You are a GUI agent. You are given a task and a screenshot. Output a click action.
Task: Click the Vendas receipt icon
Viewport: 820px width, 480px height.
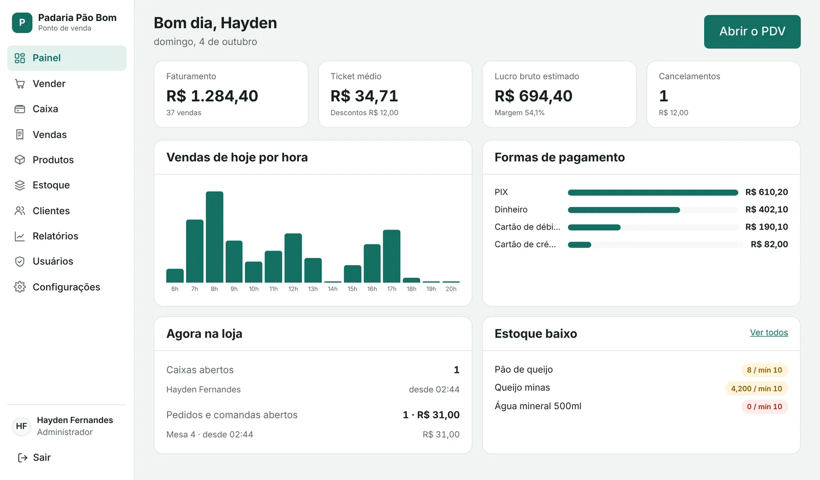[x=20, y=135]
